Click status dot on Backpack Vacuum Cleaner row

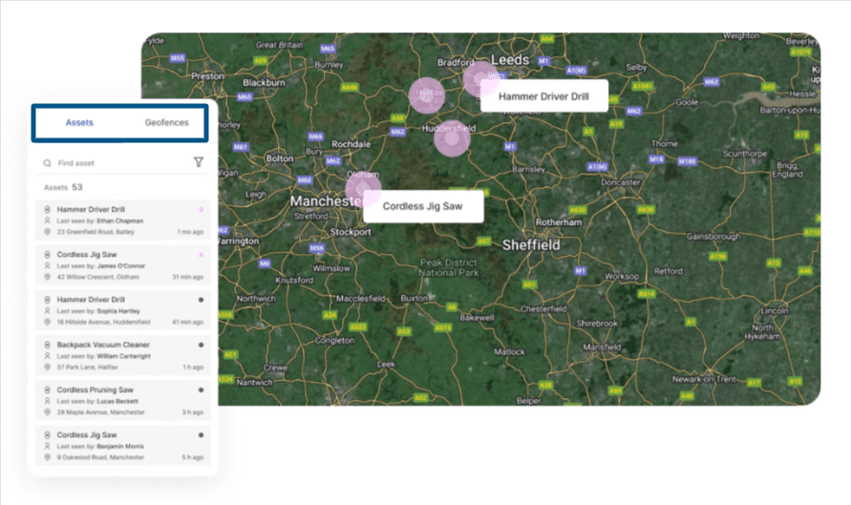point(201,345)
